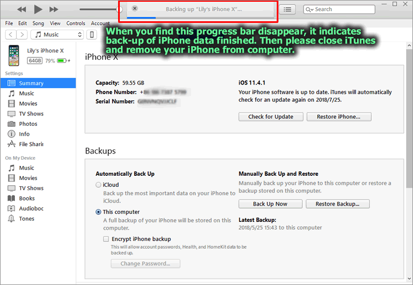The image size is (413, 285).
Task: Click the Back Up Now button
Action: click(x=270, y=204)
